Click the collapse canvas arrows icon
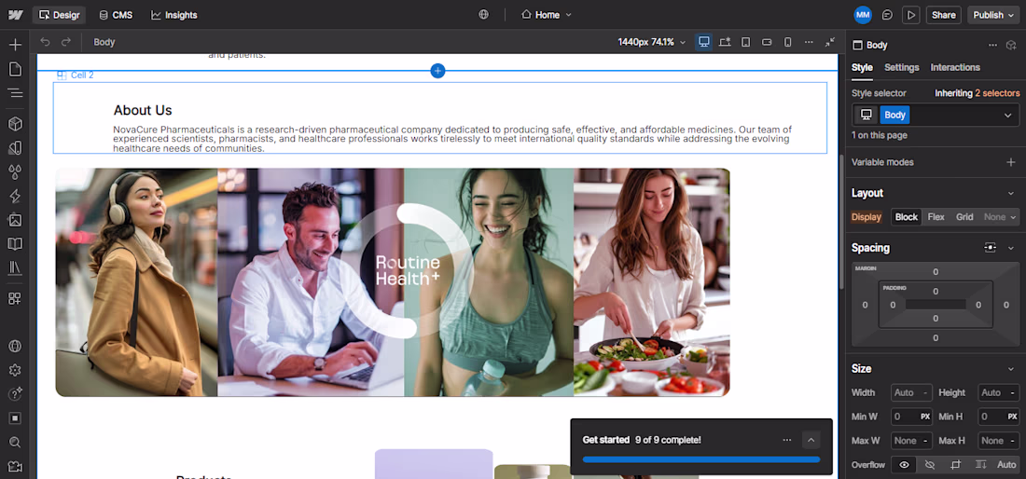Image resolution: width=1026 pixels, height=479 pixels. [x=830, y=42]
